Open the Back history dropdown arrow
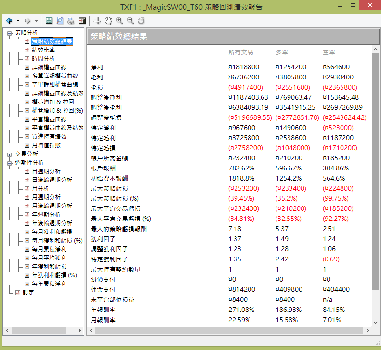Image resolution: width=381 pixels, height=350 pixels. 18,21
